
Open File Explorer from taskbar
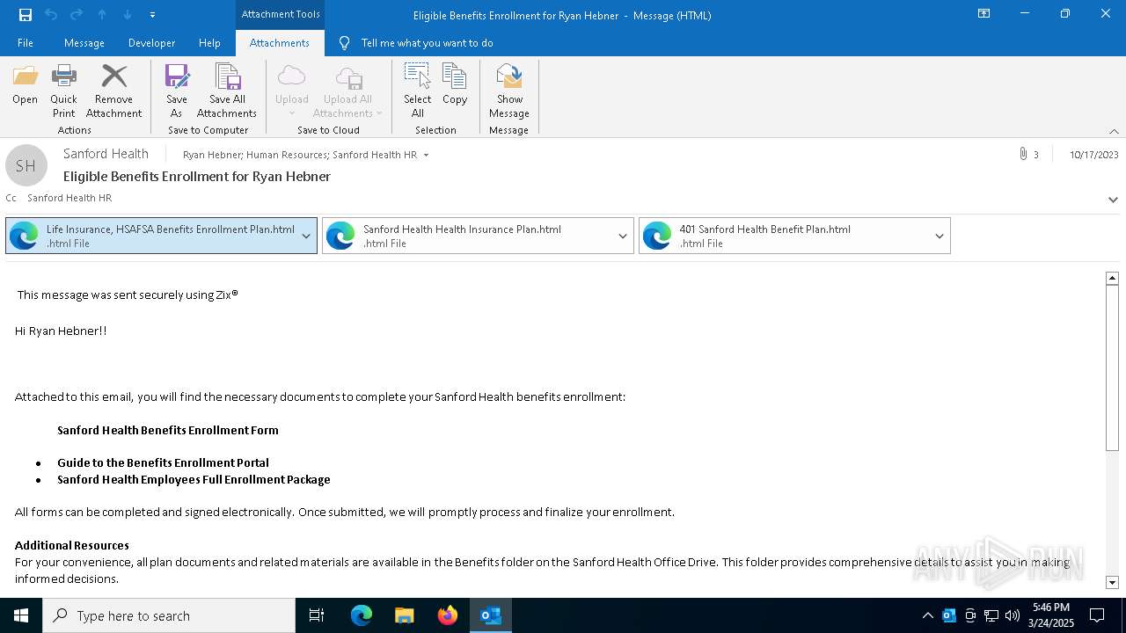pos(405,615)
